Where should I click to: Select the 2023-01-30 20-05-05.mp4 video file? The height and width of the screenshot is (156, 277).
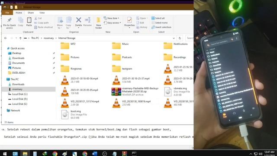tap(79, 91)
